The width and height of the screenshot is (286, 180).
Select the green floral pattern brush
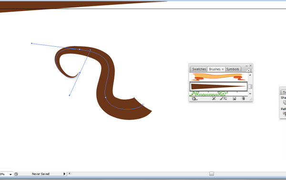218,94
